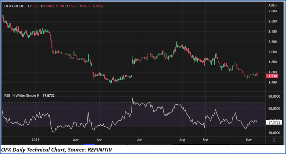This screenshot has width=286, height=154.
Task: Open chart settings gear icon
Action: [275, 140]
